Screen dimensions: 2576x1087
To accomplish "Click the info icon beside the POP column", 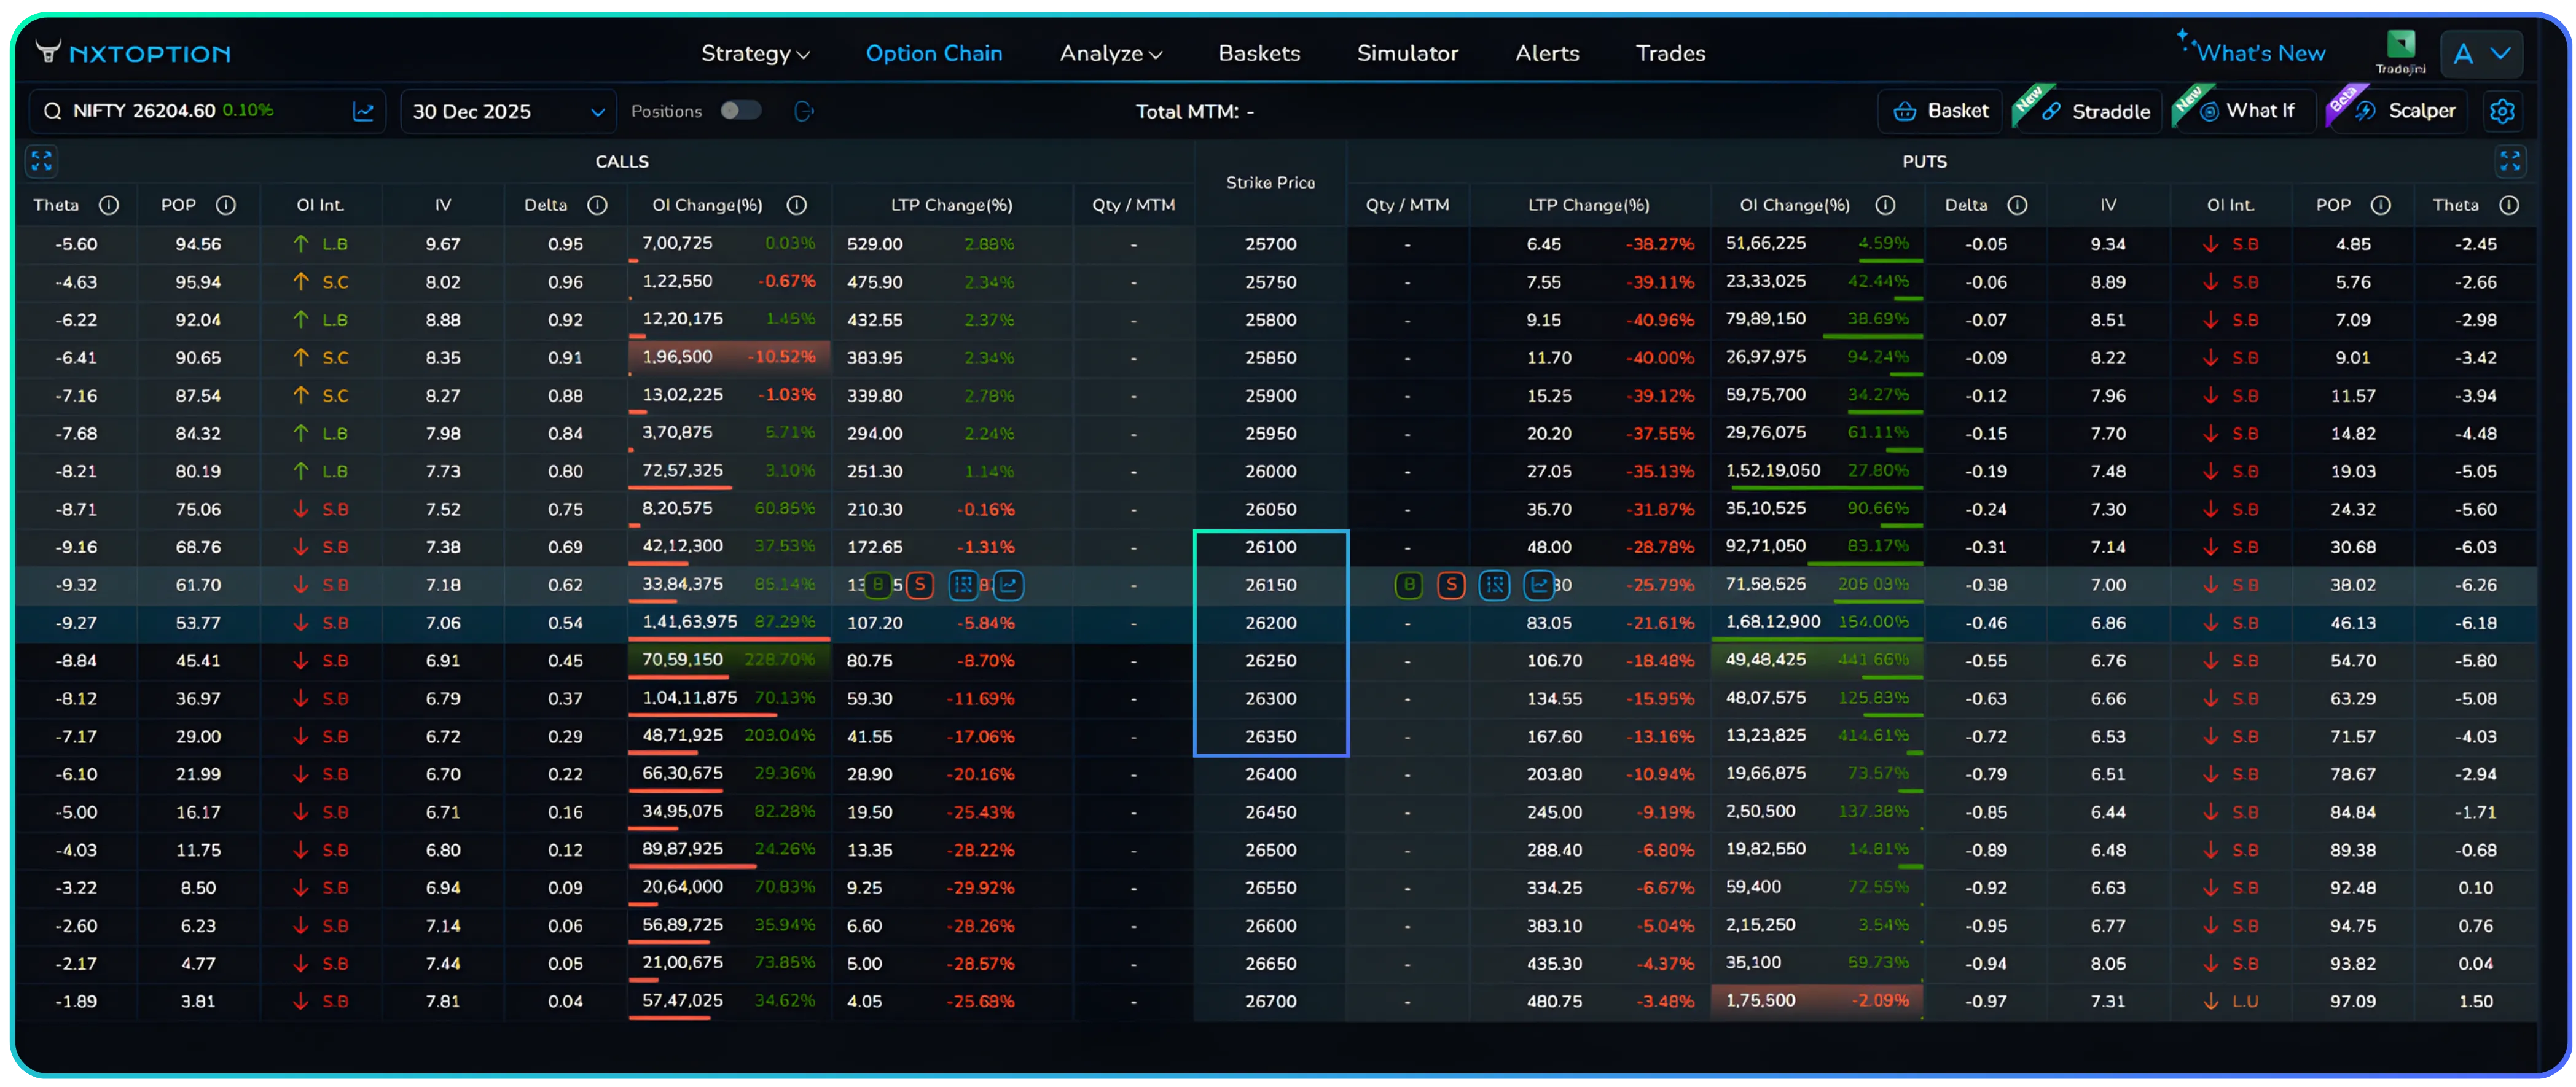I will point(226,205).
